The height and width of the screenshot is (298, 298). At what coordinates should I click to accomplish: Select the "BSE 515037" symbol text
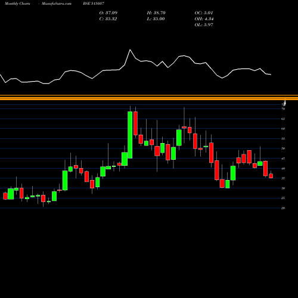pyautogui.click(x=94, y=4)
